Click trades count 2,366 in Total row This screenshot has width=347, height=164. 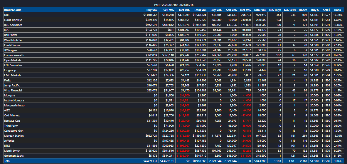(303, 161)
